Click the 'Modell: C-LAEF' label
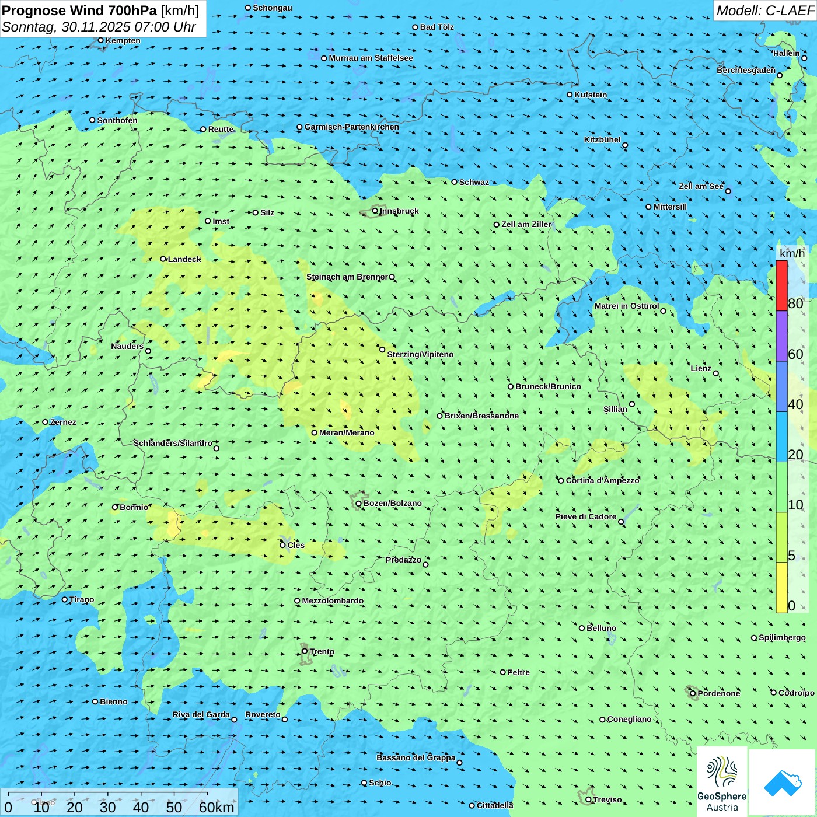This screenshot has height=817, width=817. 764,11
